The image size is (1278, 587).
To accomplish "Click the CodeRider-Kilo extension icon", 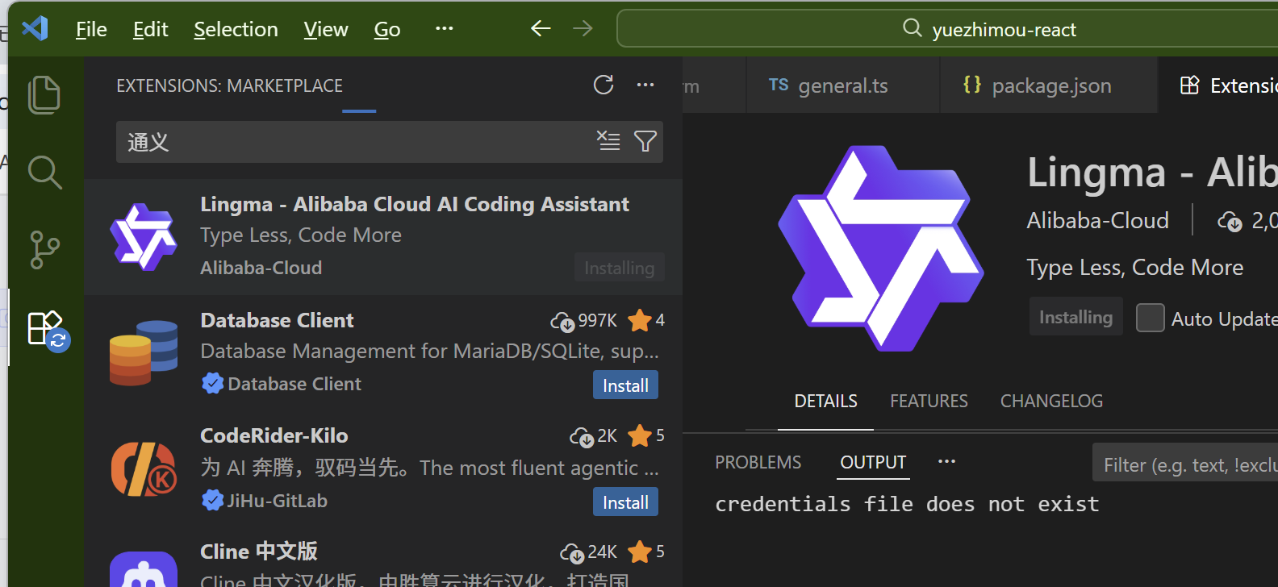I will coord(143,468).
